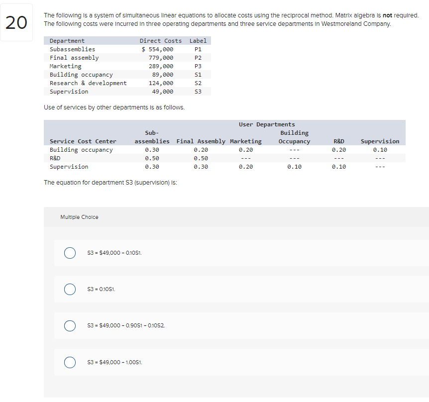Click Building occupancy's 0.10 Supervision usage cell
This screenshot has width=429, height=402.
coord(380,150)
